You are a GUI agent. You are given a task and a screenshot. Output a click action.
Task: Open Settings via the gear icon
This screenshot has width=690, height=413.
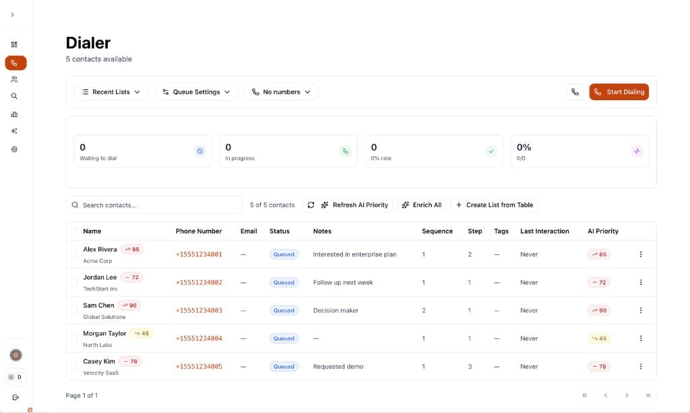click(x=14, y=149)
